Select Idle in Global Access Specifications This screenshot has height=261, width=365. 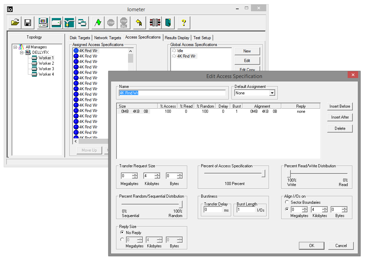[180, 51]
